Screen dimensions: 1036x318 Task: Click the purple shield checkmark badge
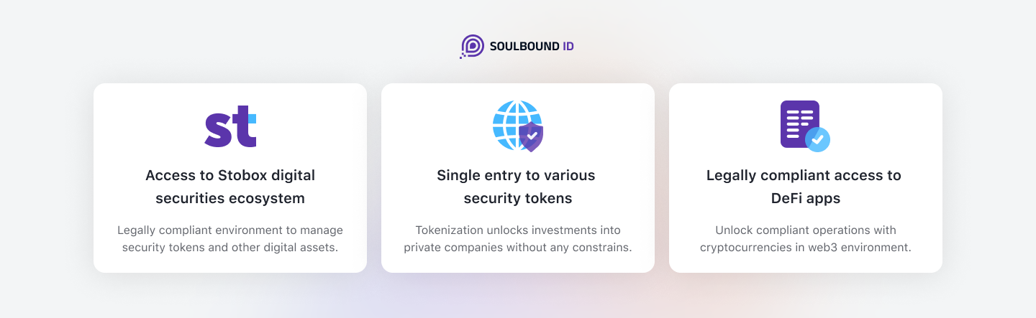531,136
